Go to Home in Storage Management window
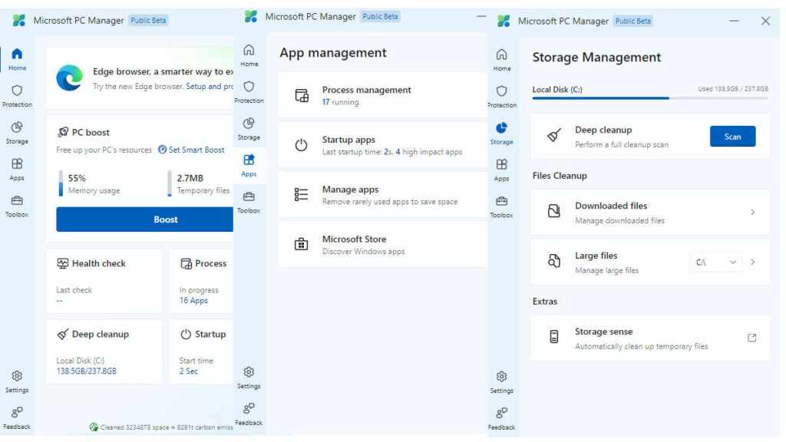786x442 pixels. point(502,60)
